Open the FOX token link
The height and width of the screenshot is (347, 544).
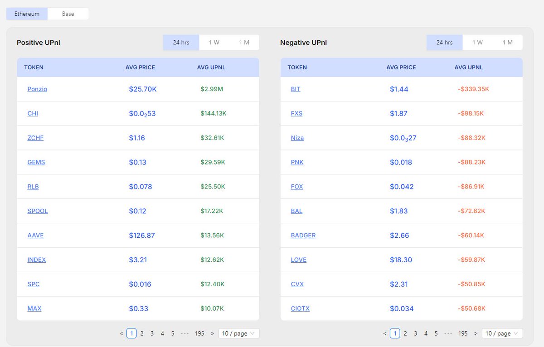297,187
